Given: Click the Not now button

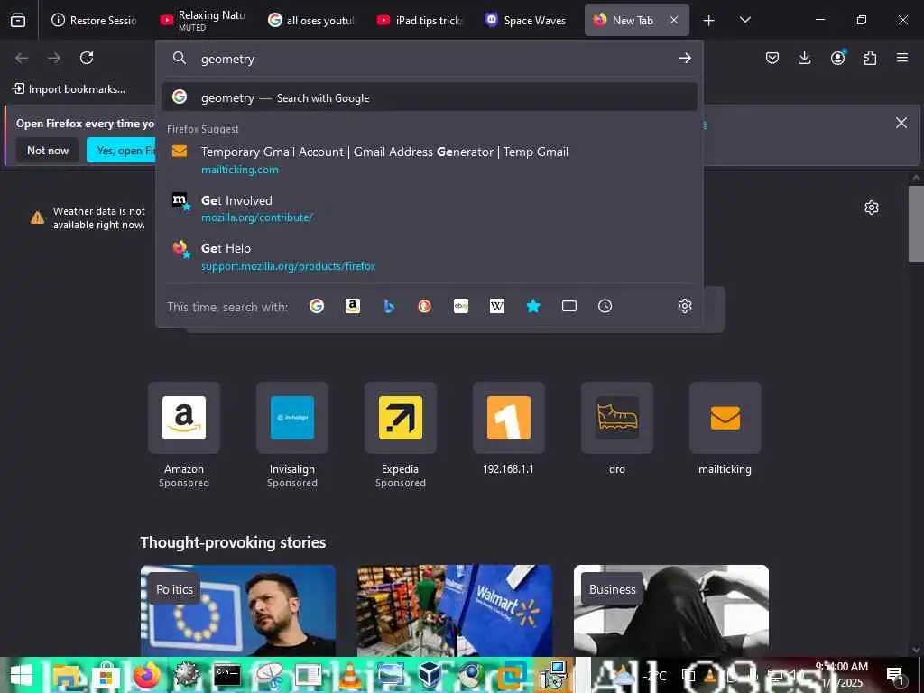Looking at the screenshot, I should tap(48, 151).
